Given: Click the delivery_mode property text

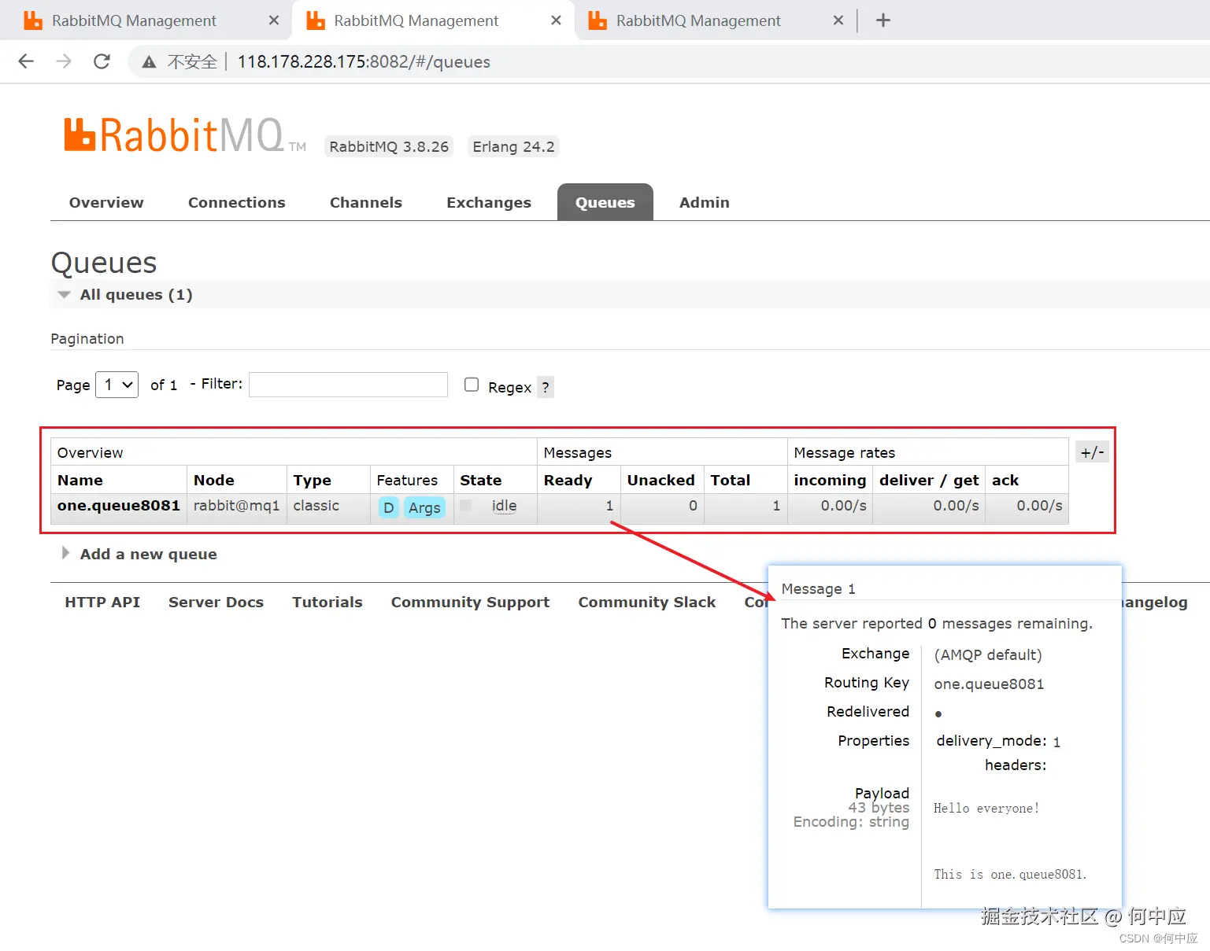Looking at the screenshot, I should point(992,741).
